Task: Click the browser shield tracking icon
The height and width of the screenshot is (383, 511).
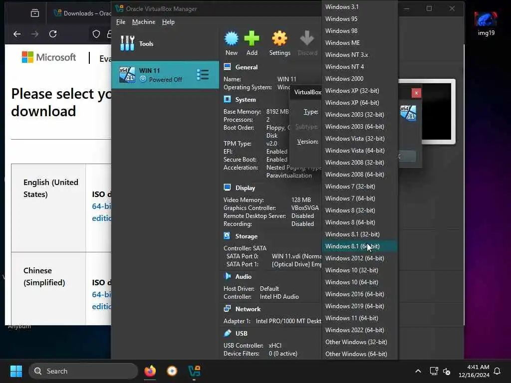Action: tap(96, 34)
